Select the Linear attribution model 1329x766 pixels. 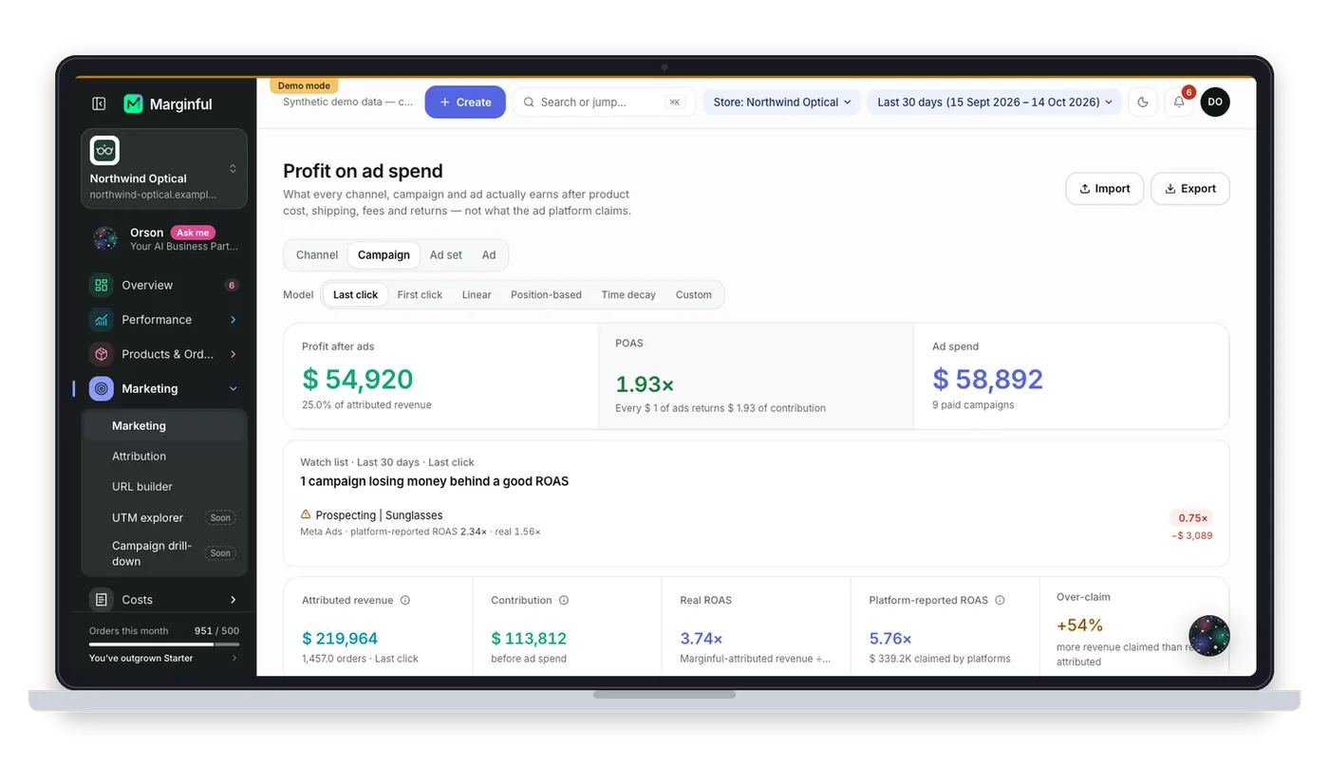coord(477,295)
